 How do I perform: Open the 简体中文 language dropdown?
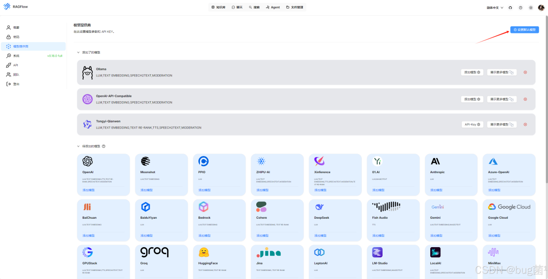point(495,7)
